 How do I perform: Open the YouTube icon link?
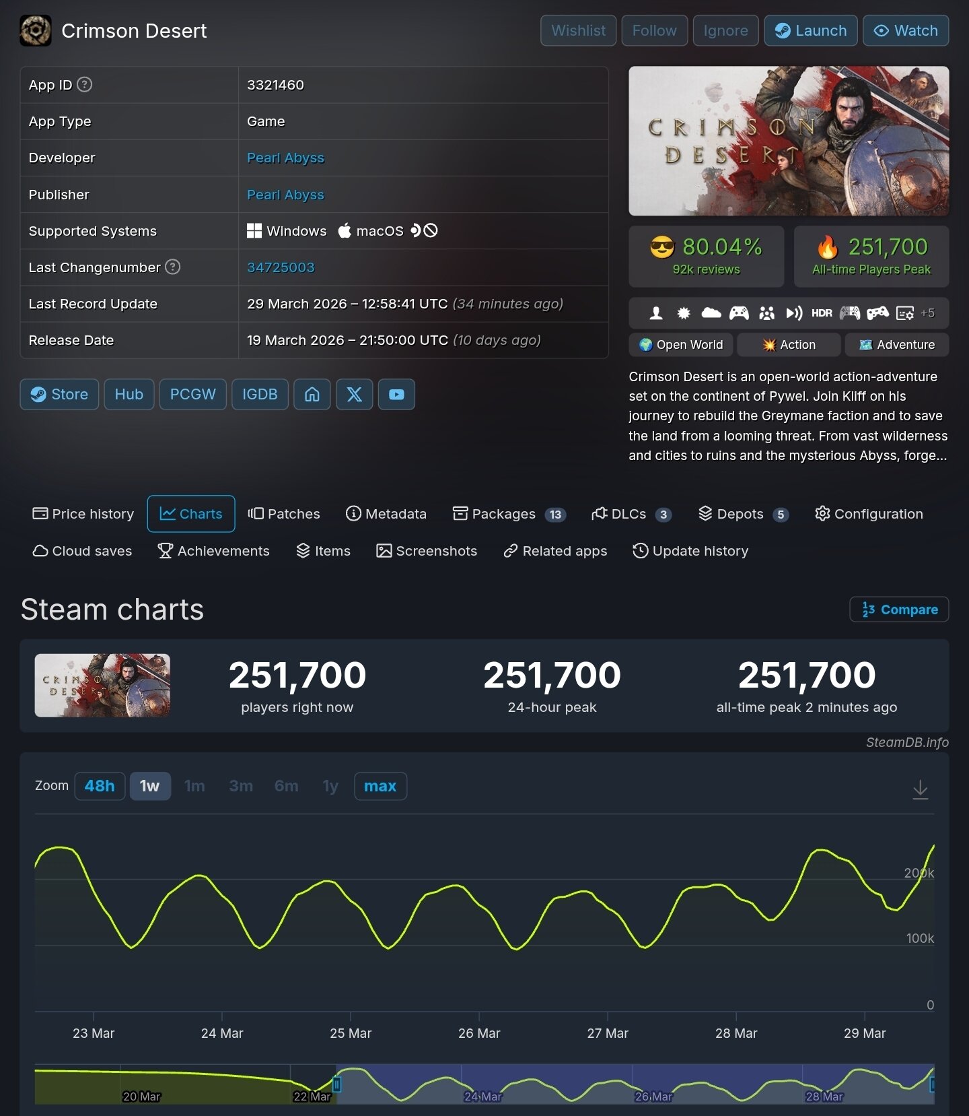396,395
